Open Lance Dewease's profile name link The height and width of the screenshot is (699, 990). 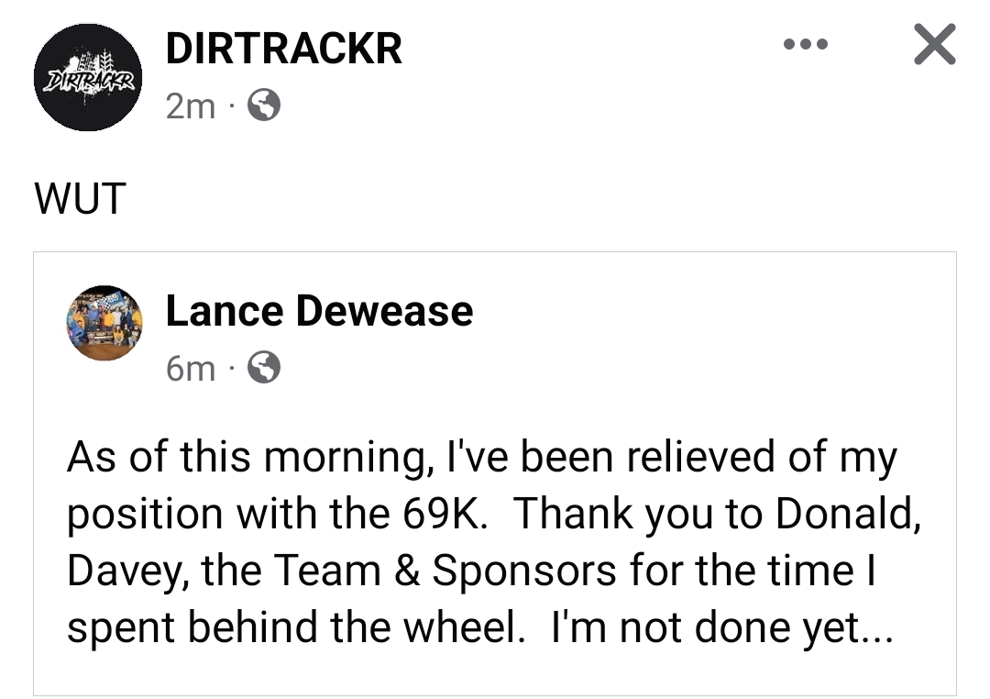[x=319, y=311]
